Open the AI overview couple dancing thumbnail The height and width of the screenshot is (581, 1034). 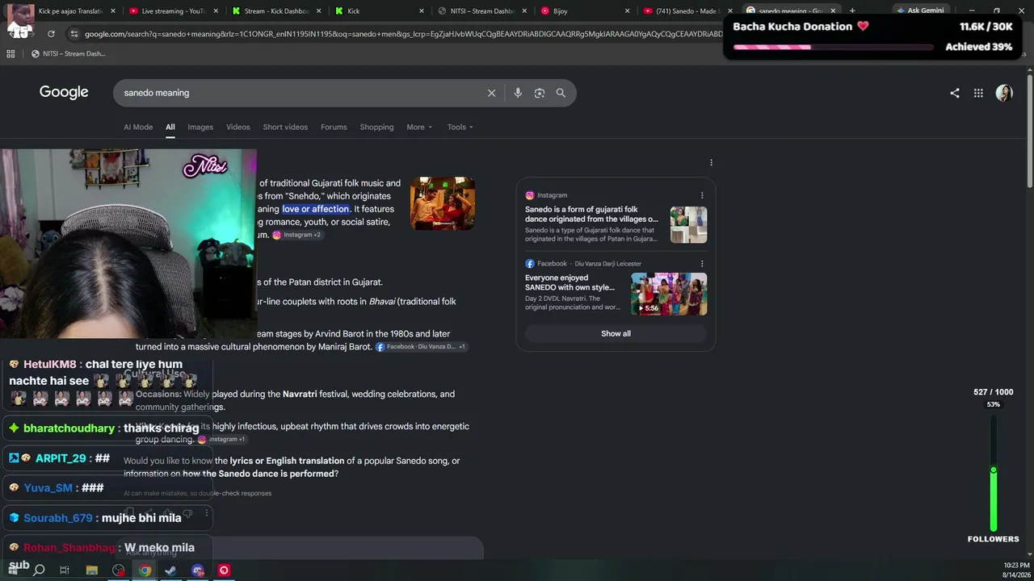pyautogui.click(x=443, y=203)
